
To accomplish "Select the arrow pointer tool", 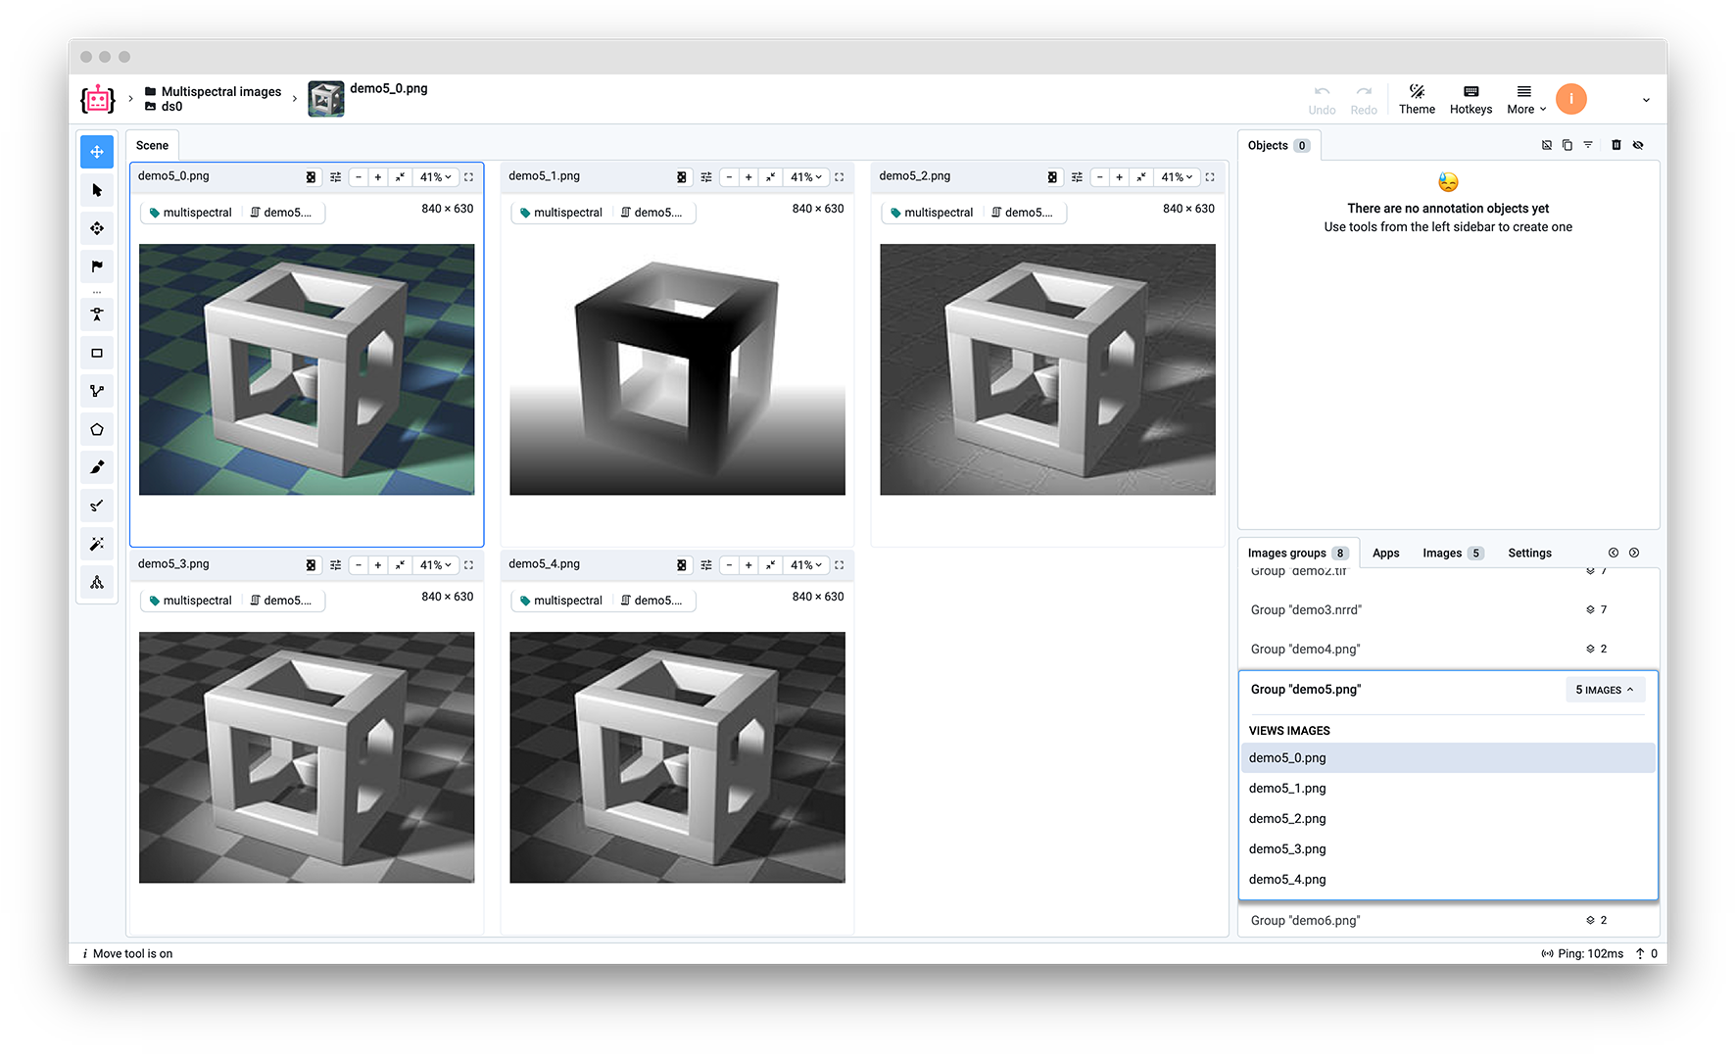I will point(97,190).
